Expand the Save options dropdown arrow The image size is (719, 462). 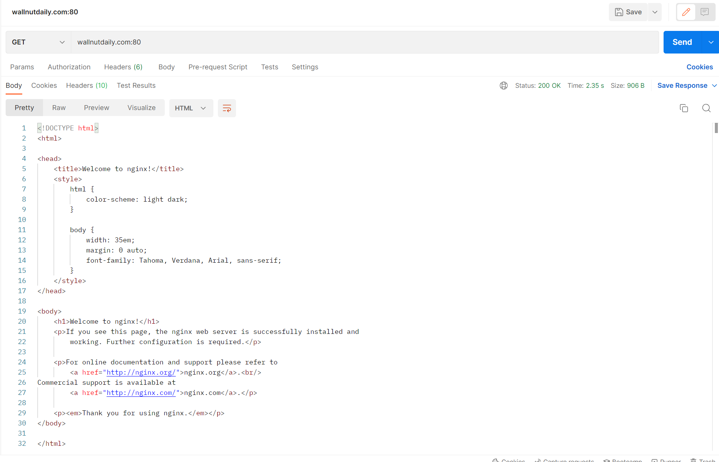pos(655,12)
